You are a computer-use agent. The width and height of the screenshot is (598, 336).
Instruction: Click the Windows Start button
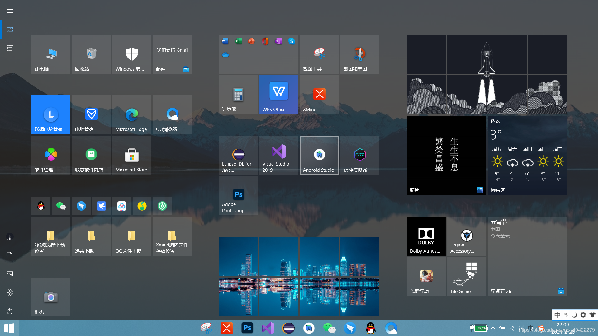pyautogui.click(x=9, y=328)
